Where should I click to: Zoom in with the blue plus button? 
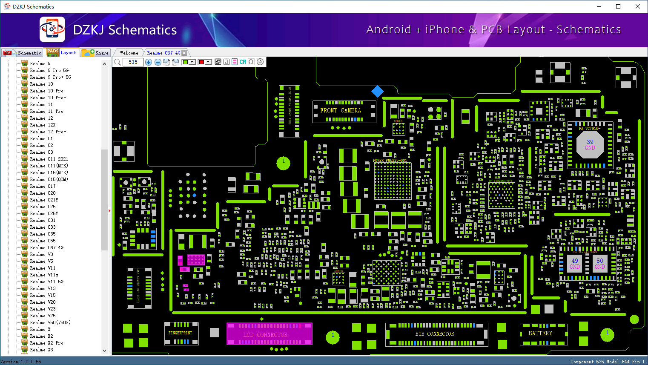pos(149,62)
